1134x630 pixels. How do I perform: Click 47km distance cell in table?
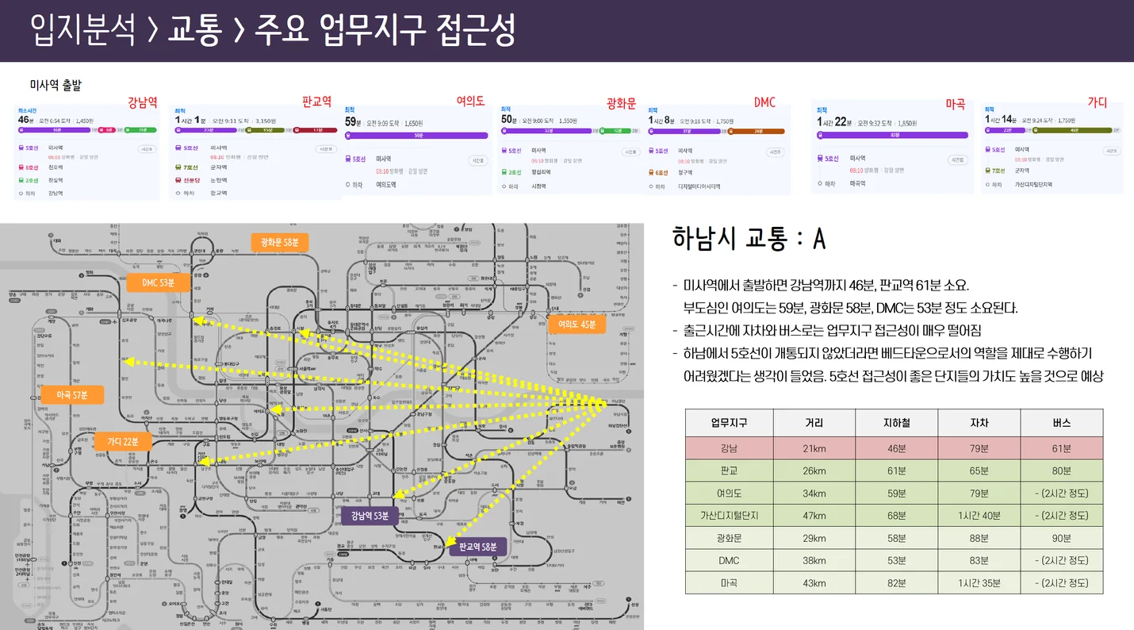814,516
